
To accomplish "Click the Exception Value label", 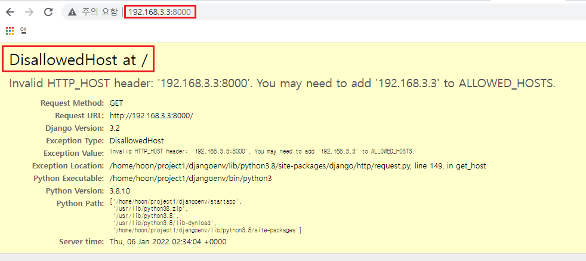I will (x=73, y=153).
